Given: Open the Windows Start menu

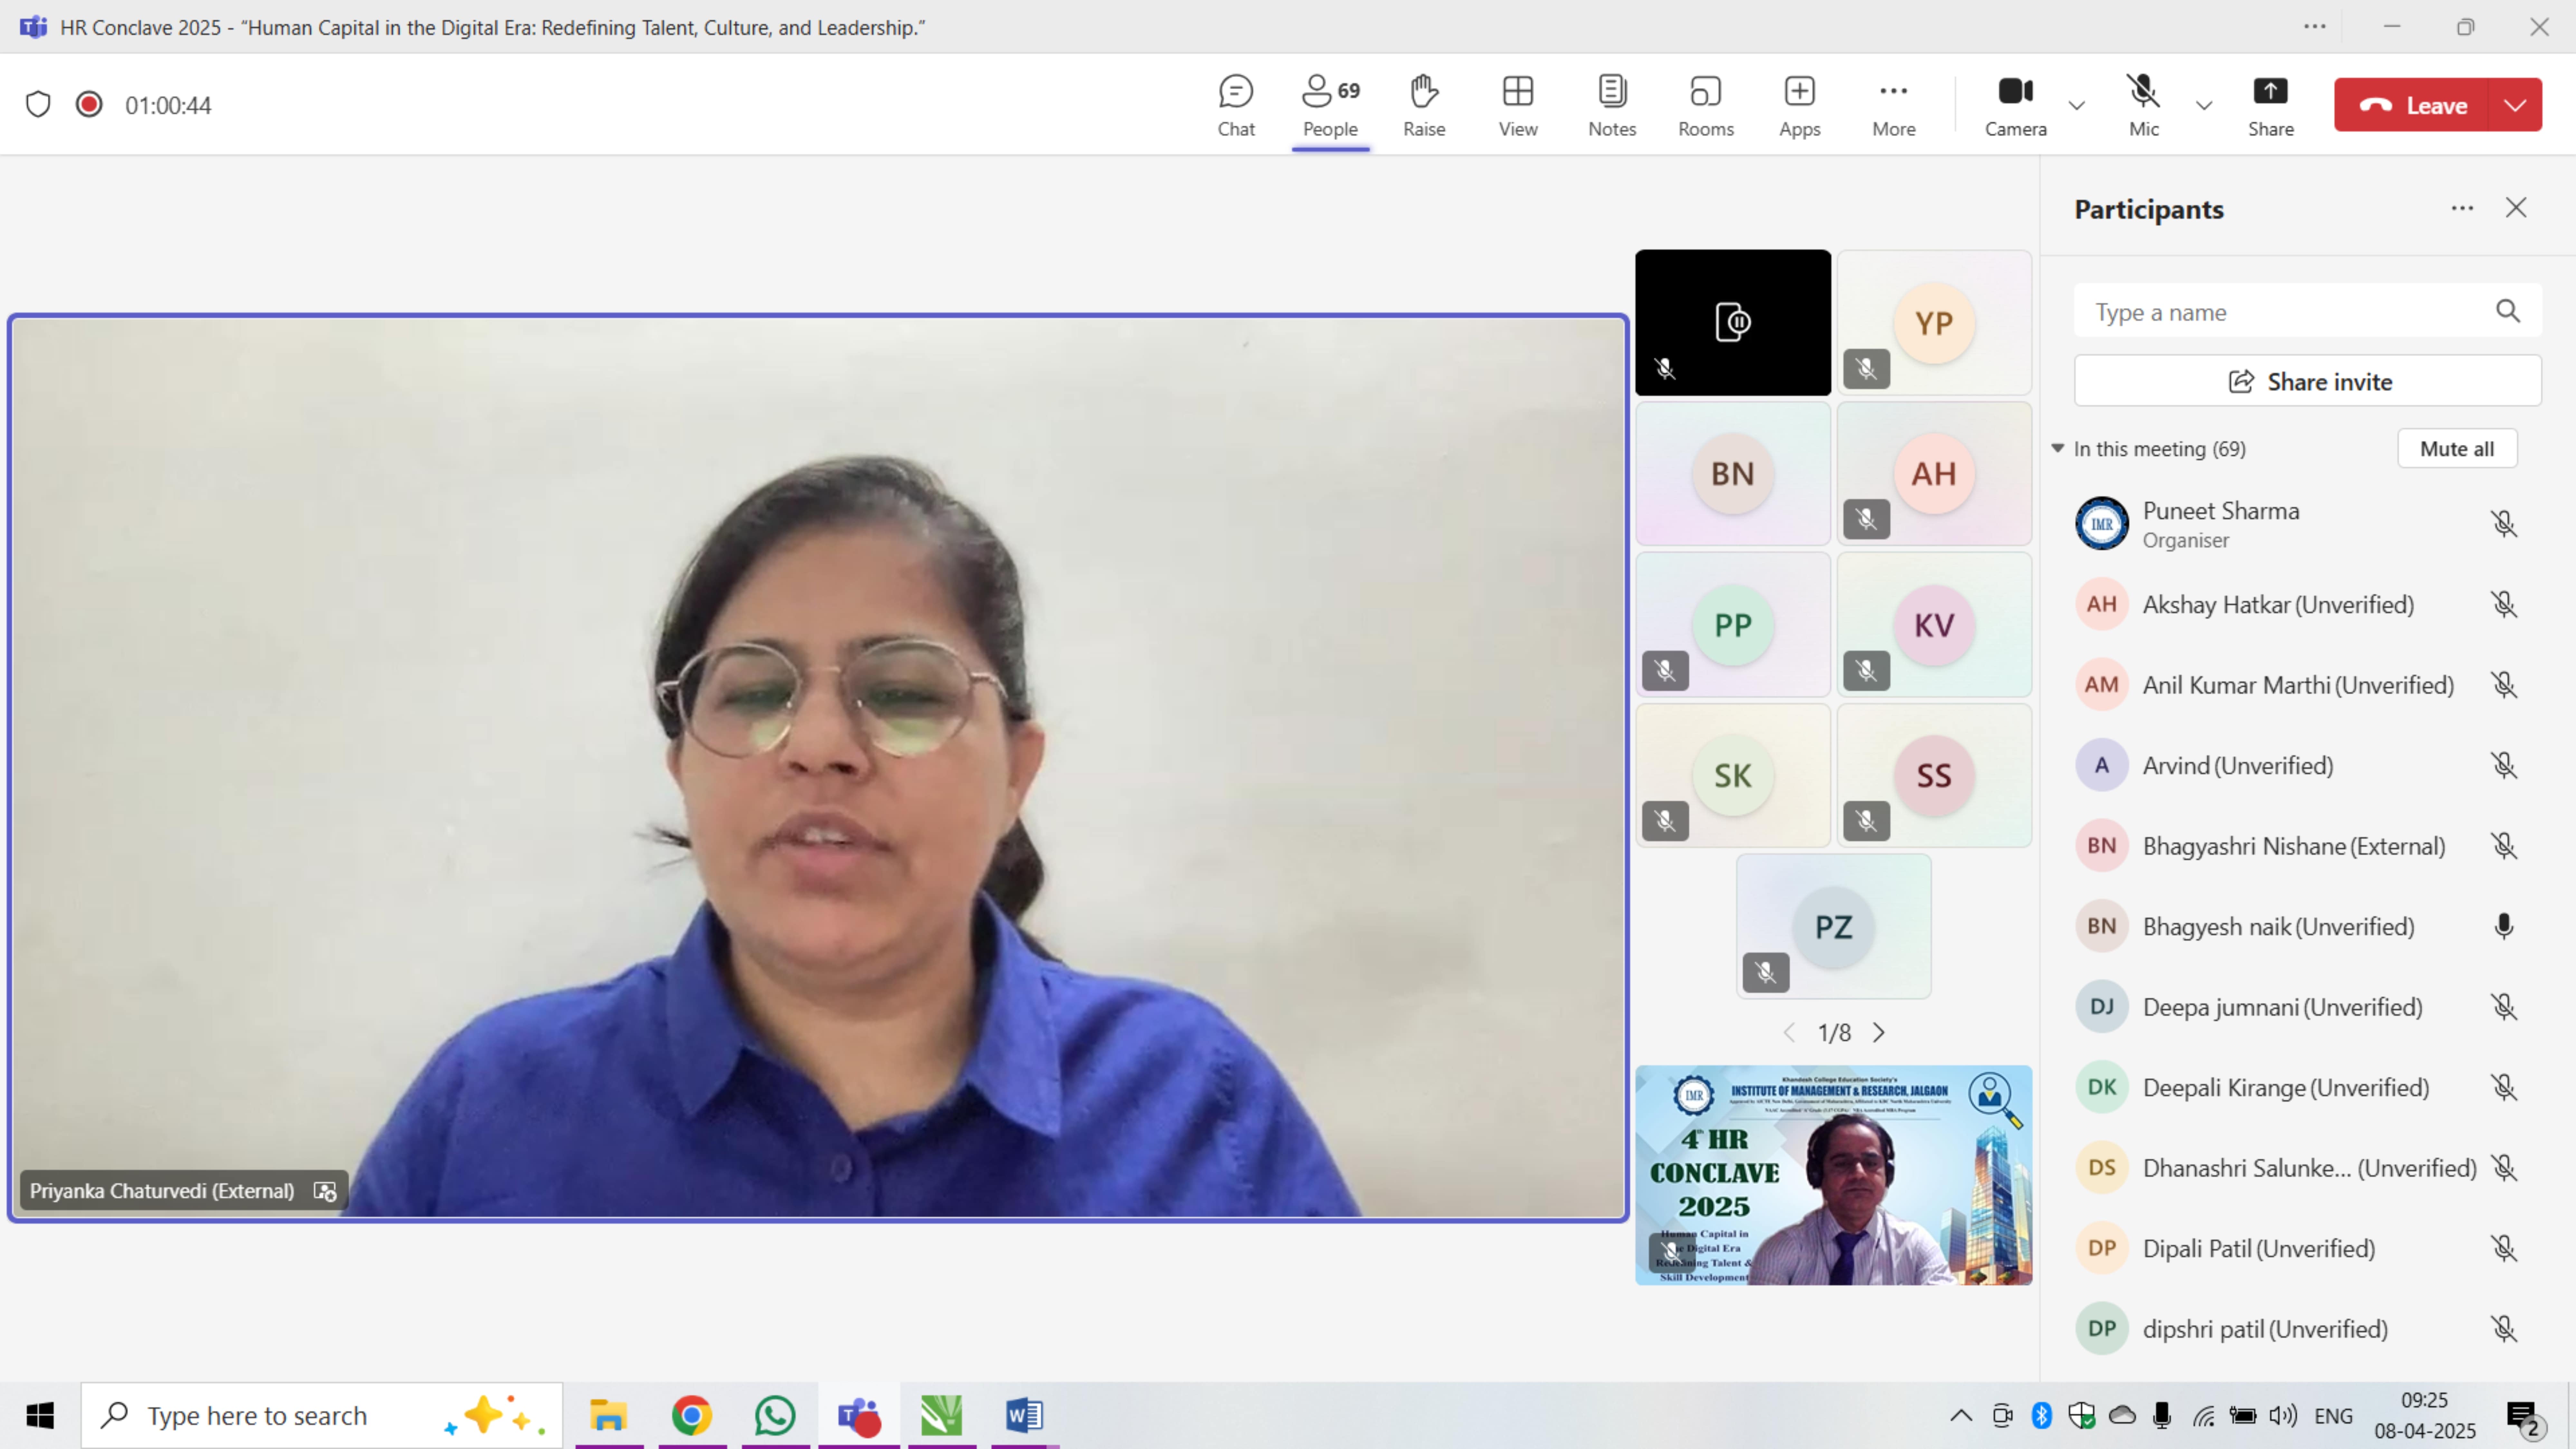Looking at the screenshot, I should (40, 1416).
